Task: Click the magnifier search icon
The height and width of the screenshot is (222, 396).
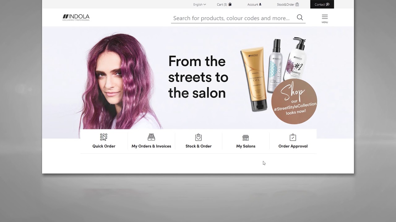Action: [x=300, y=18]
